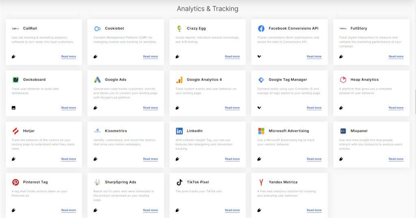Image resolution: width=416 pixels, height=218 pixels.
Task: Click the page scrollbar thumb
Action: pyautogui.click(x=415, y=102)
